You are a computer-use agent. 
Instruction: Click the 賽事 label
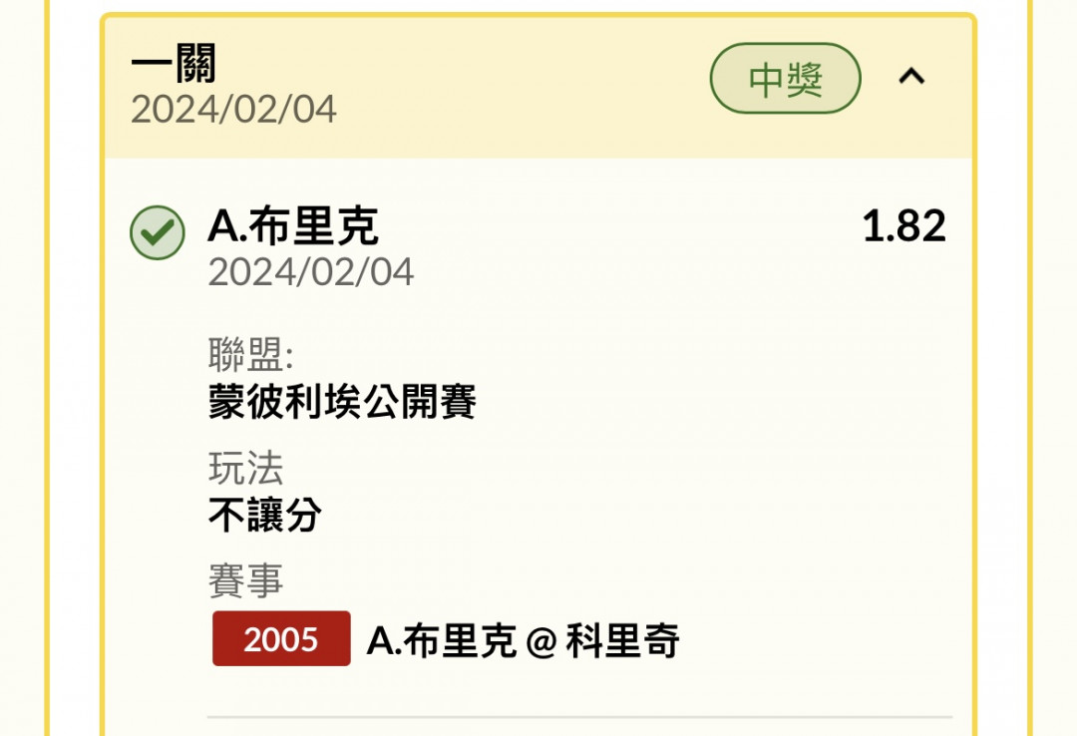pyautogui.click(x=246, y=580)
